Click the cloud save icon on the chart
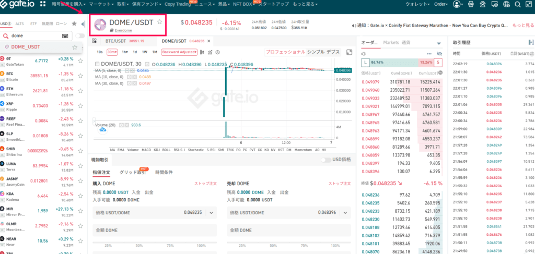The height and width of the screenshot is (254, 535). 103,130
